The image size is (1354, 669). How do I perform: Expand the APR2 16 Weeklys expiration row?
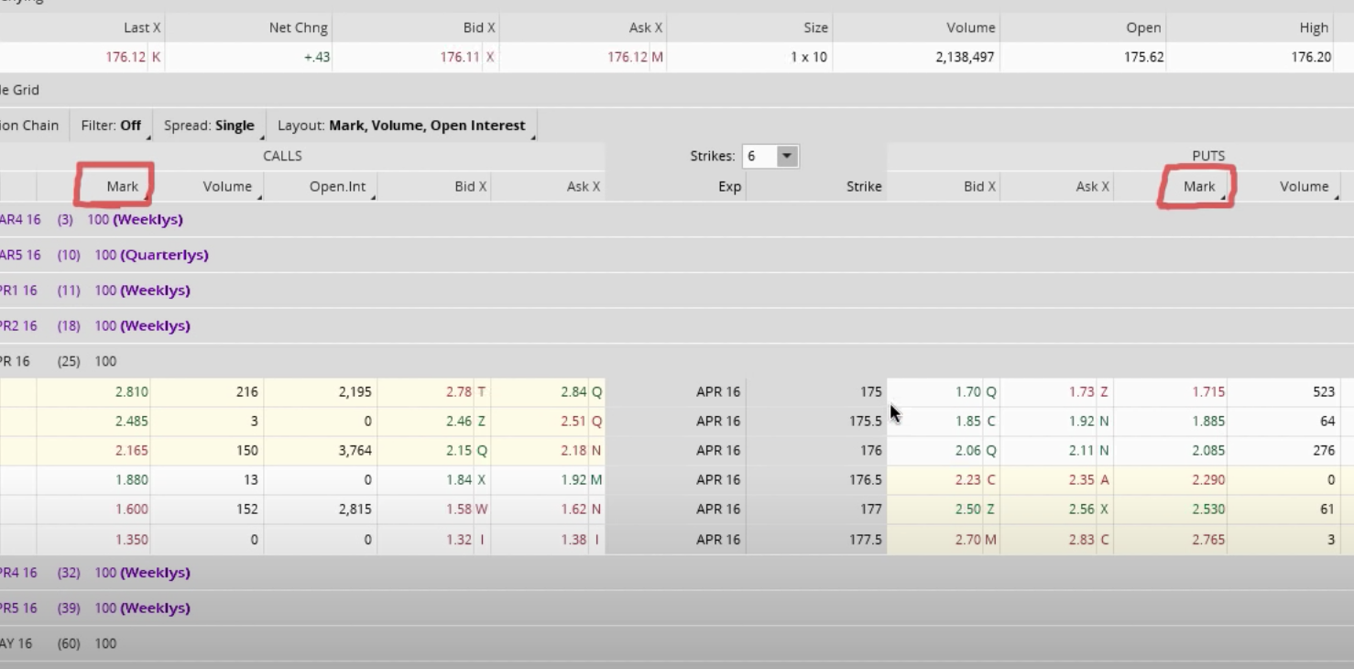click(677, 325)
